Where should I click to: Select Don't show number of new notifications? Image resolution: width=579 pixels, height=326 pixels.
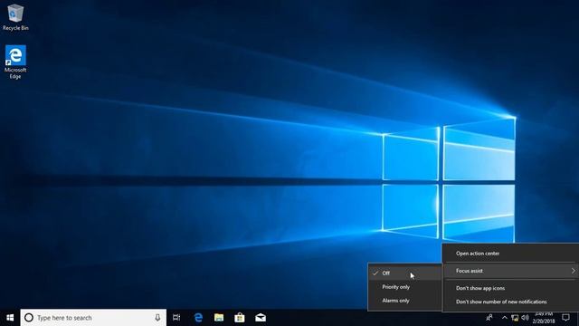(510, 302)
